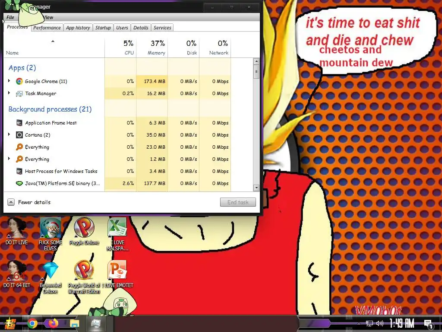The height and width of the screenshot is (332, 442).
Task: Open File Explorer from the taskbar
Action: click(x=74, y=323)
